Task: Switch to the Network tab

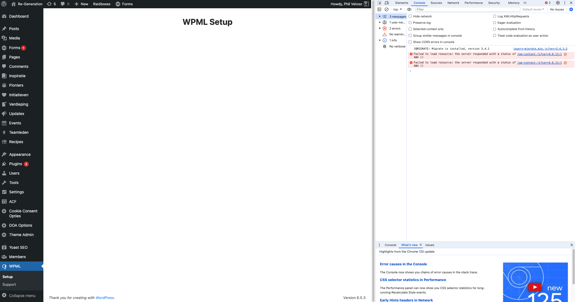Action: 453,3
